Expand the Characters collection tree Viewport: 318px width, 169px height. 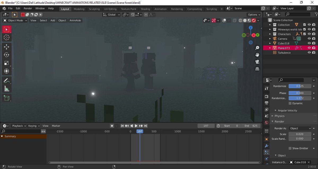coord(270,34)
